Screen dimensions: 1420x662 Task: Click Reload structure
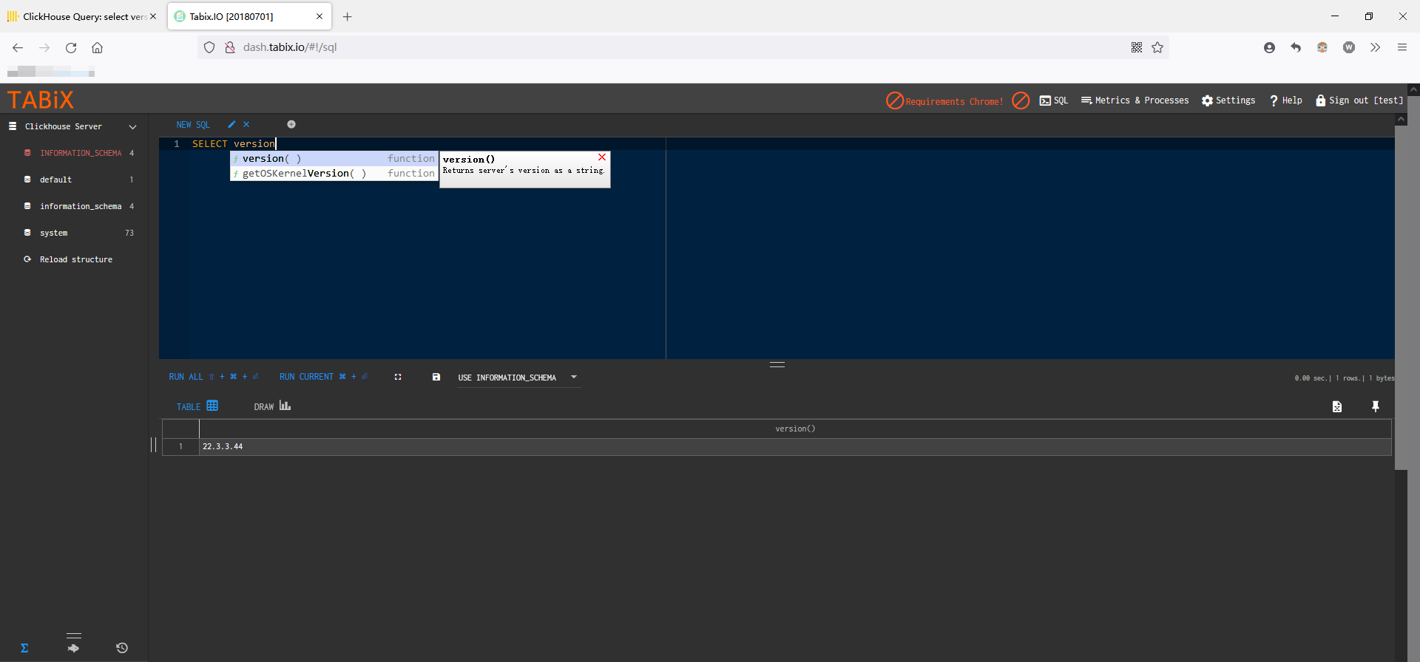(75, 259)
